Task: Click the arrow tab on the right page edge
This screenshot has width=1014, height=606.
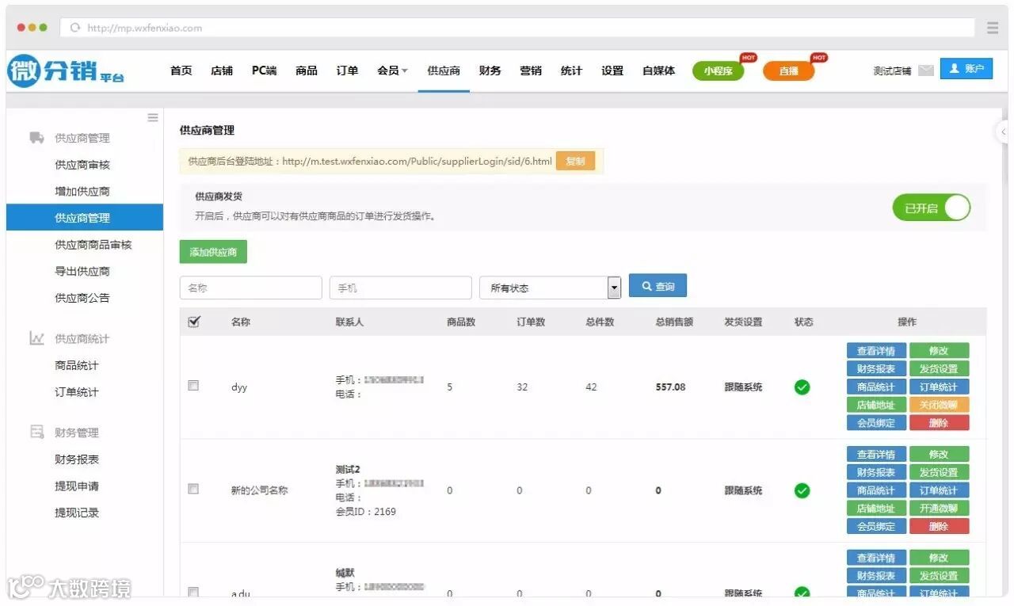Action: click(x=1003, y=131)
